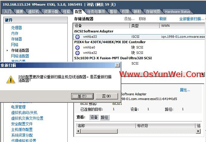The image size is (206, 142).
Task: Click the vmhba32 adapter icon
Action: click(77, 53)
